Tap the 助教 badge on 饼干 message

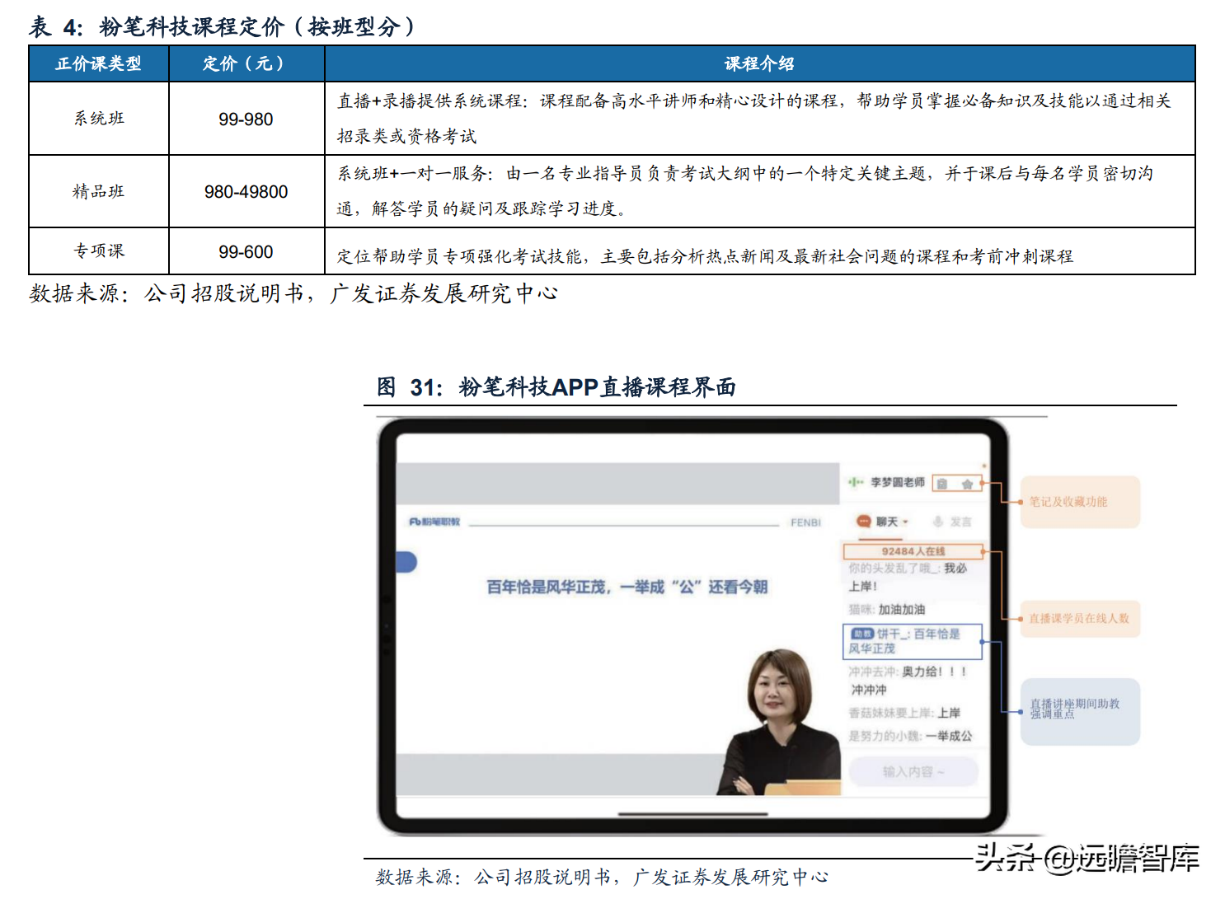[861, 633]
